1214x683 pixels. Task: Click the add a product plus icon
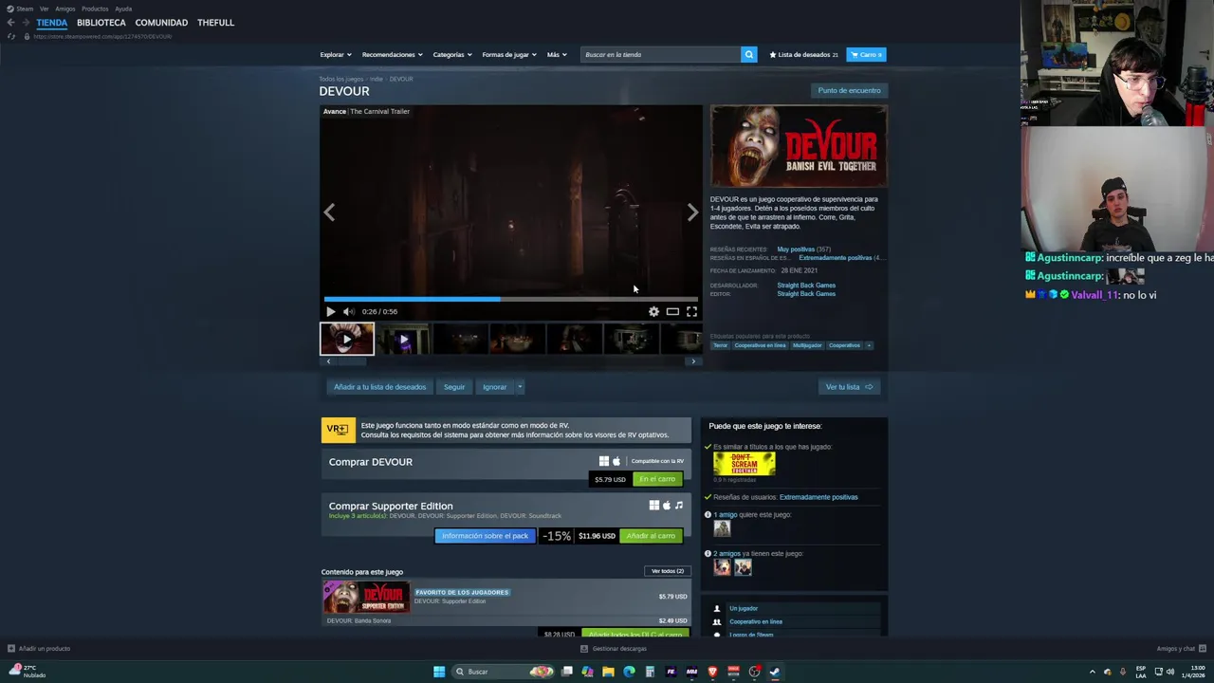pyautogui.click(x=11, y=649)
